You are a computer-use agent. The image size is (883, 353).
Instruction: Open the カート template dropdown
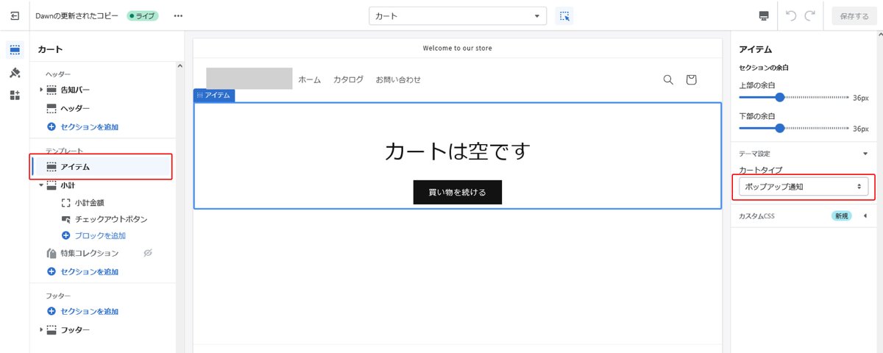(x=458, y=16)
